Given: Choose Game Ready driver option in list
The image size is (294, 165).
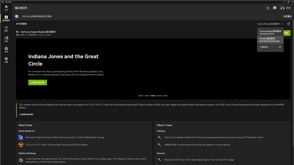Looking at the screenshot, I should [x=270, y=32].
